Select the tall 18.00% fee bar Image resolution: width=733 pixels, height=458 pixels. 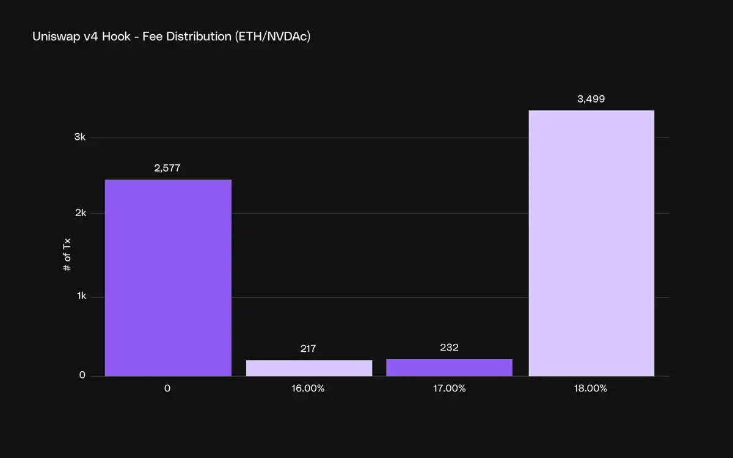pyautogui.click(x=591, y=243)
